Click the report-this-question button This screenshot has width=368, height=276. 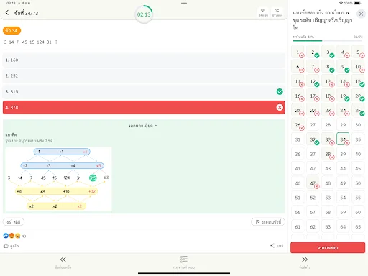268,222
